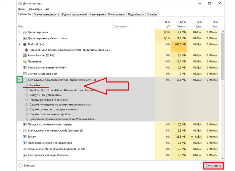
Task: Switch to the Журнал приложений tab
Action: (x=74, y=14)
